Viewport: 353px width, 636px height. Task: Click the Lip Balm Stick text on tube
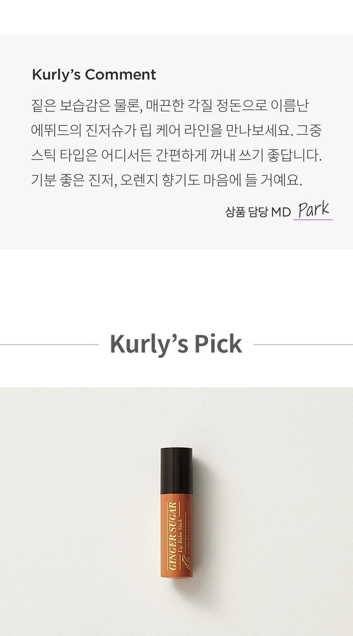180,536
